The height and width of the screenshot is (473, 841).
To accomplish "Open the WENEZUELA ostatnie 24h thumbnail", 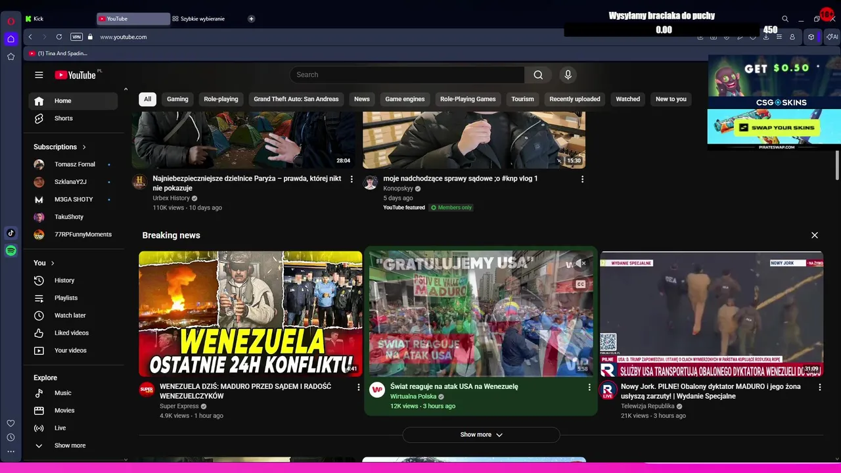I will point(250,313).
